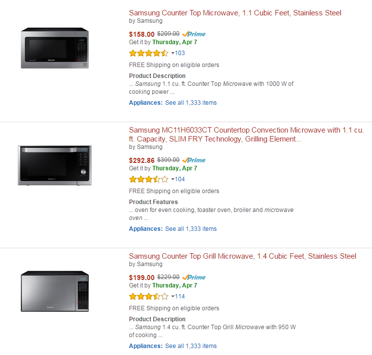The width and height of the screenshot is (372, 355).
Task: Click the Prime badge on the $158.00 microwave
Action: tap(194, 34)
